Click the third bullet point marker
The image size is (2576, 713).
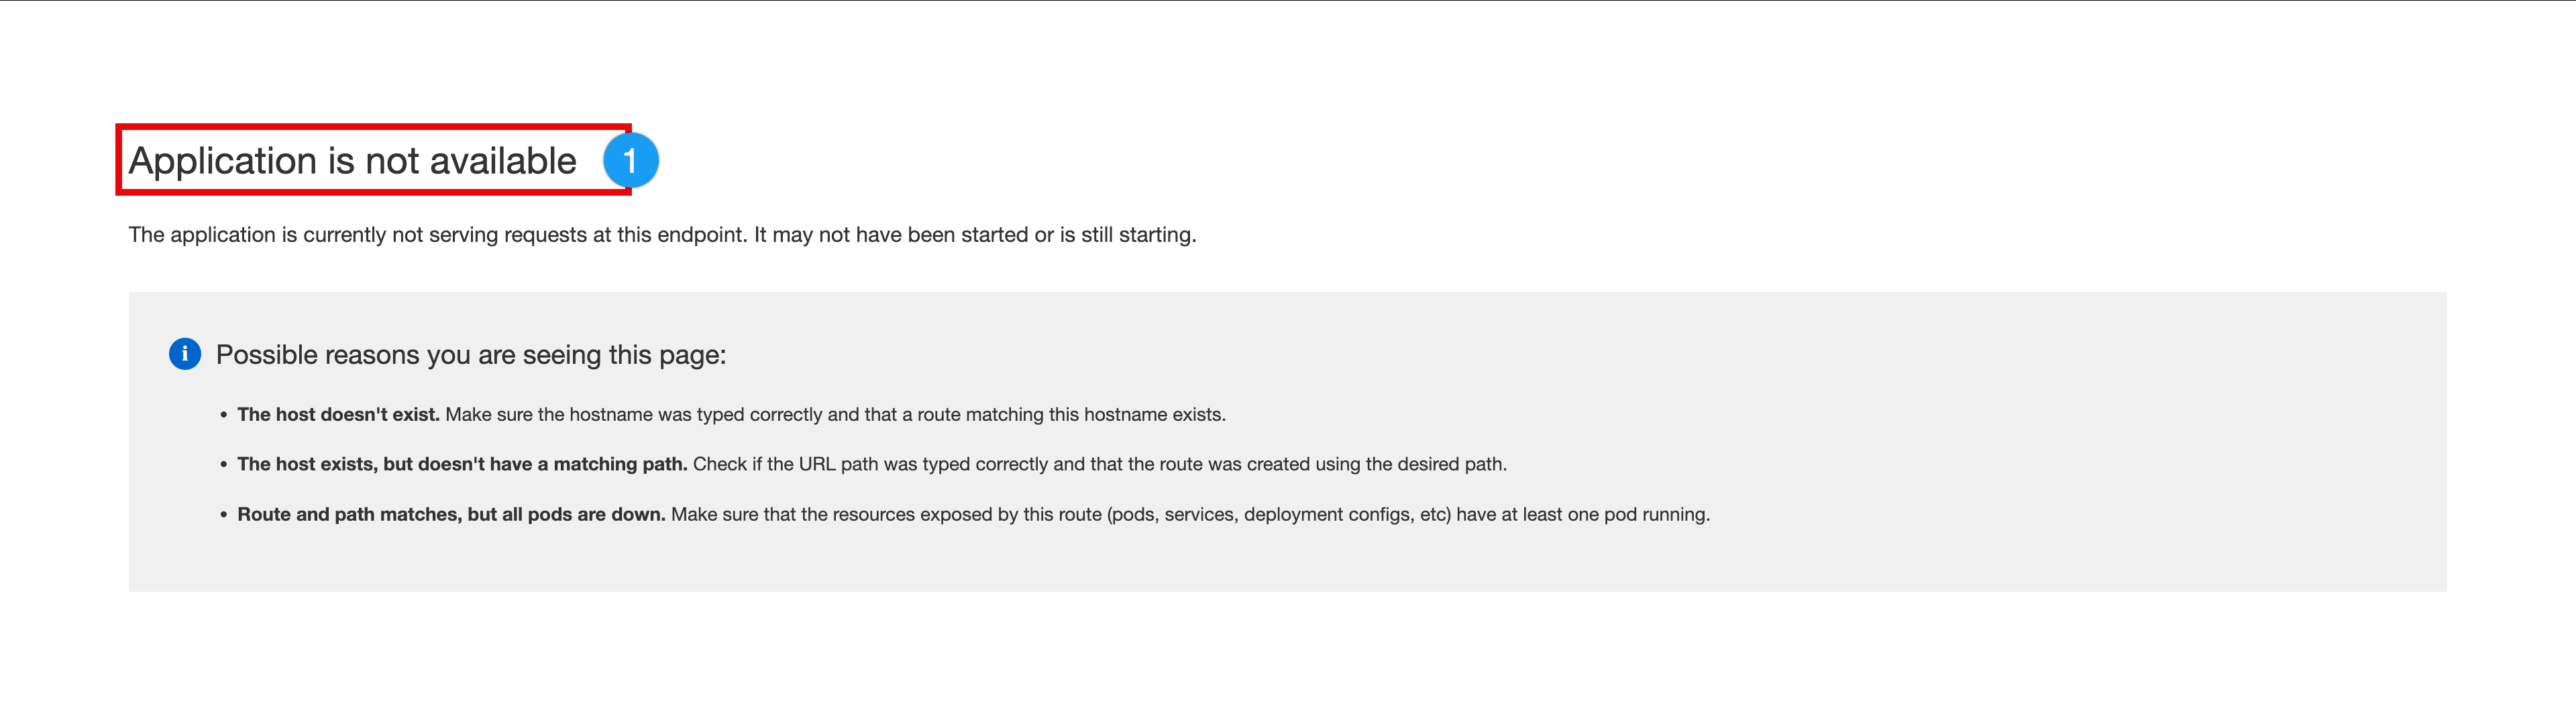click(x=224, y=515)
